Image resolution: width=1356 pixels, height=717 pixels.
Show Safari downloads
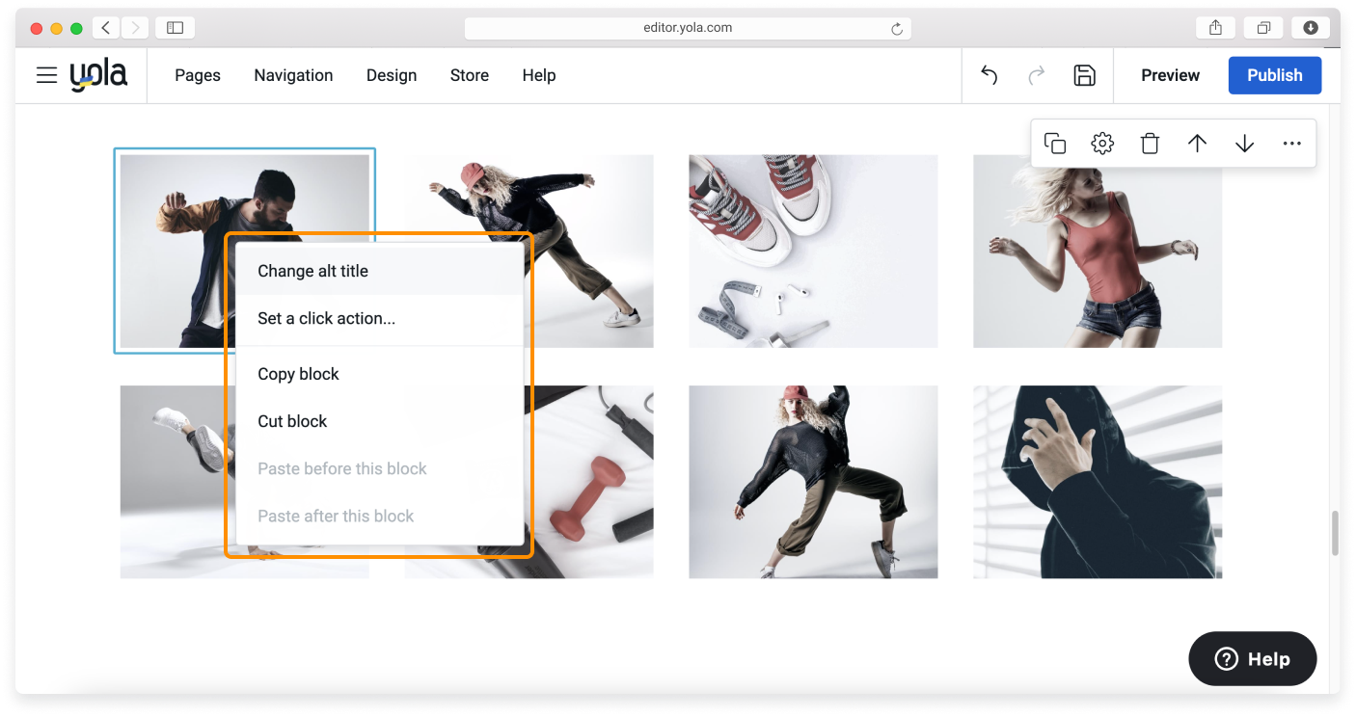(x=1310, y=27)
